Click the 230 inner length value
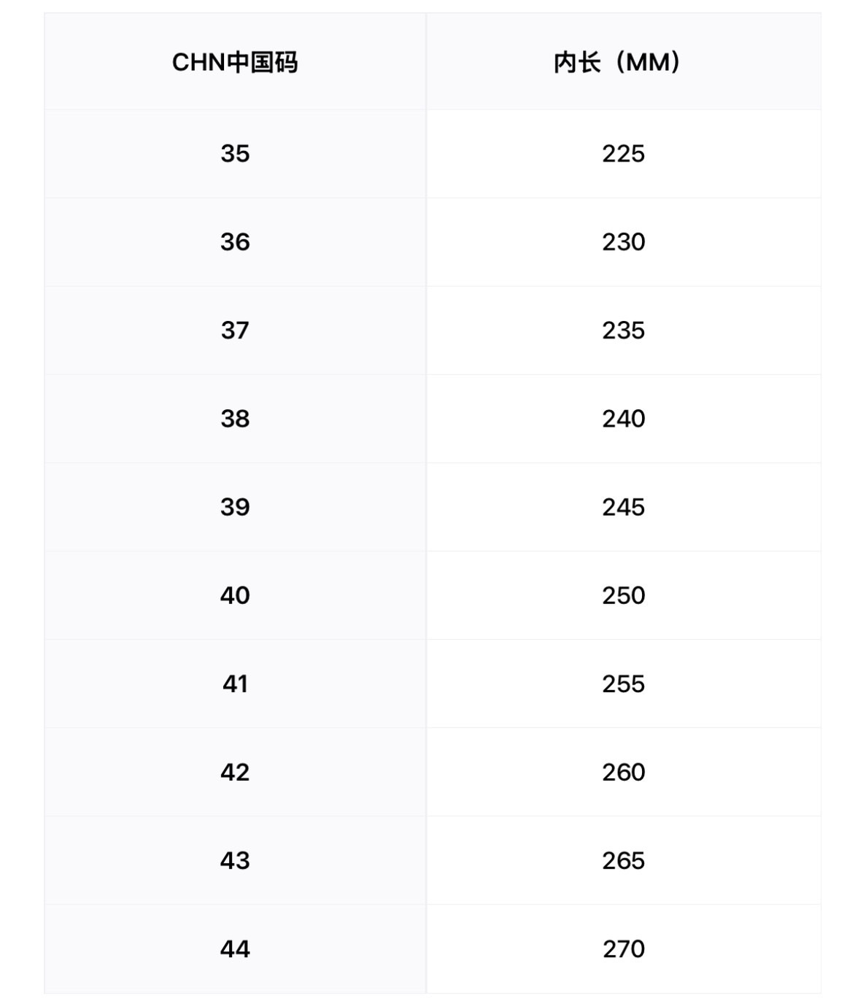 point(623,242)
